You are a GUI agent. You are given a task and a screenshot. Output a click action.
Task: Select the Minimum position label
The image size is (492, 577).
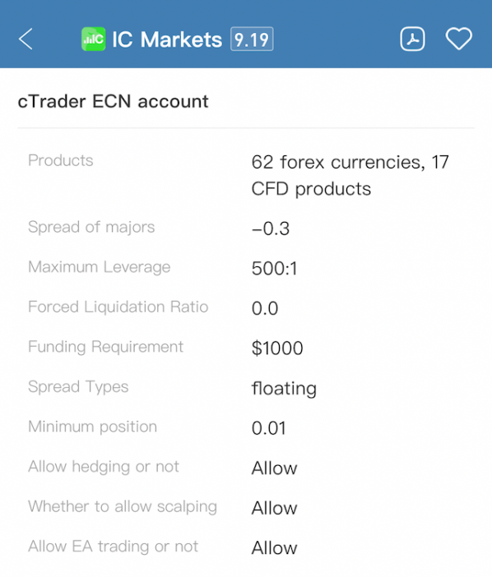tap(92, 427)
